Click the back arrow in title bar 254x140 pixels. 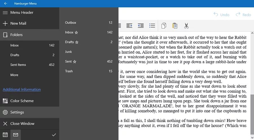[x=6, y=3]
